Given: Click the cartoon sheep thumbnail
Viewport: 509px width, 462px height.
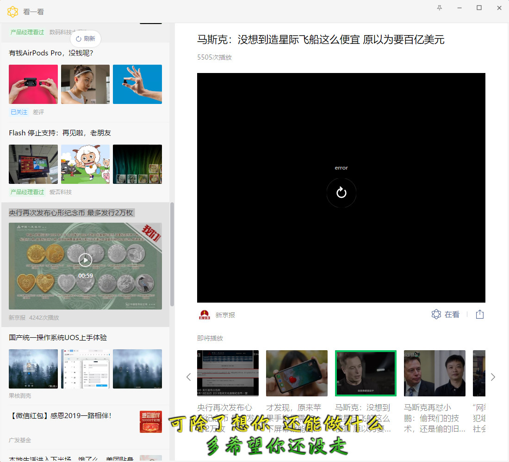Looking at the screenshot, I should pos(86,164).
